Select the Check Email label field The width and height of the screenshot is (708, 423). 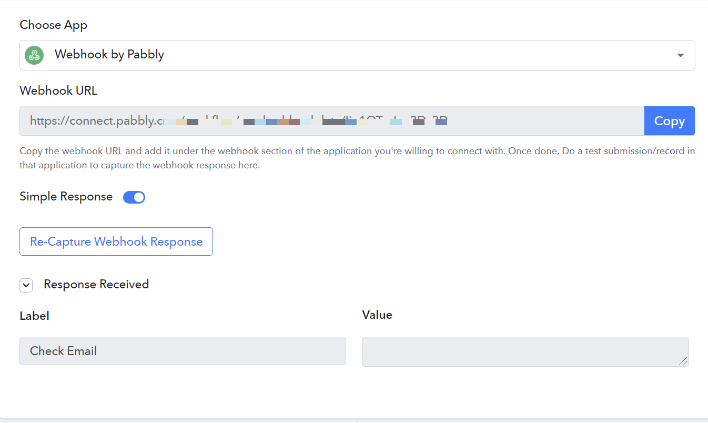click(x=183, y=351)
